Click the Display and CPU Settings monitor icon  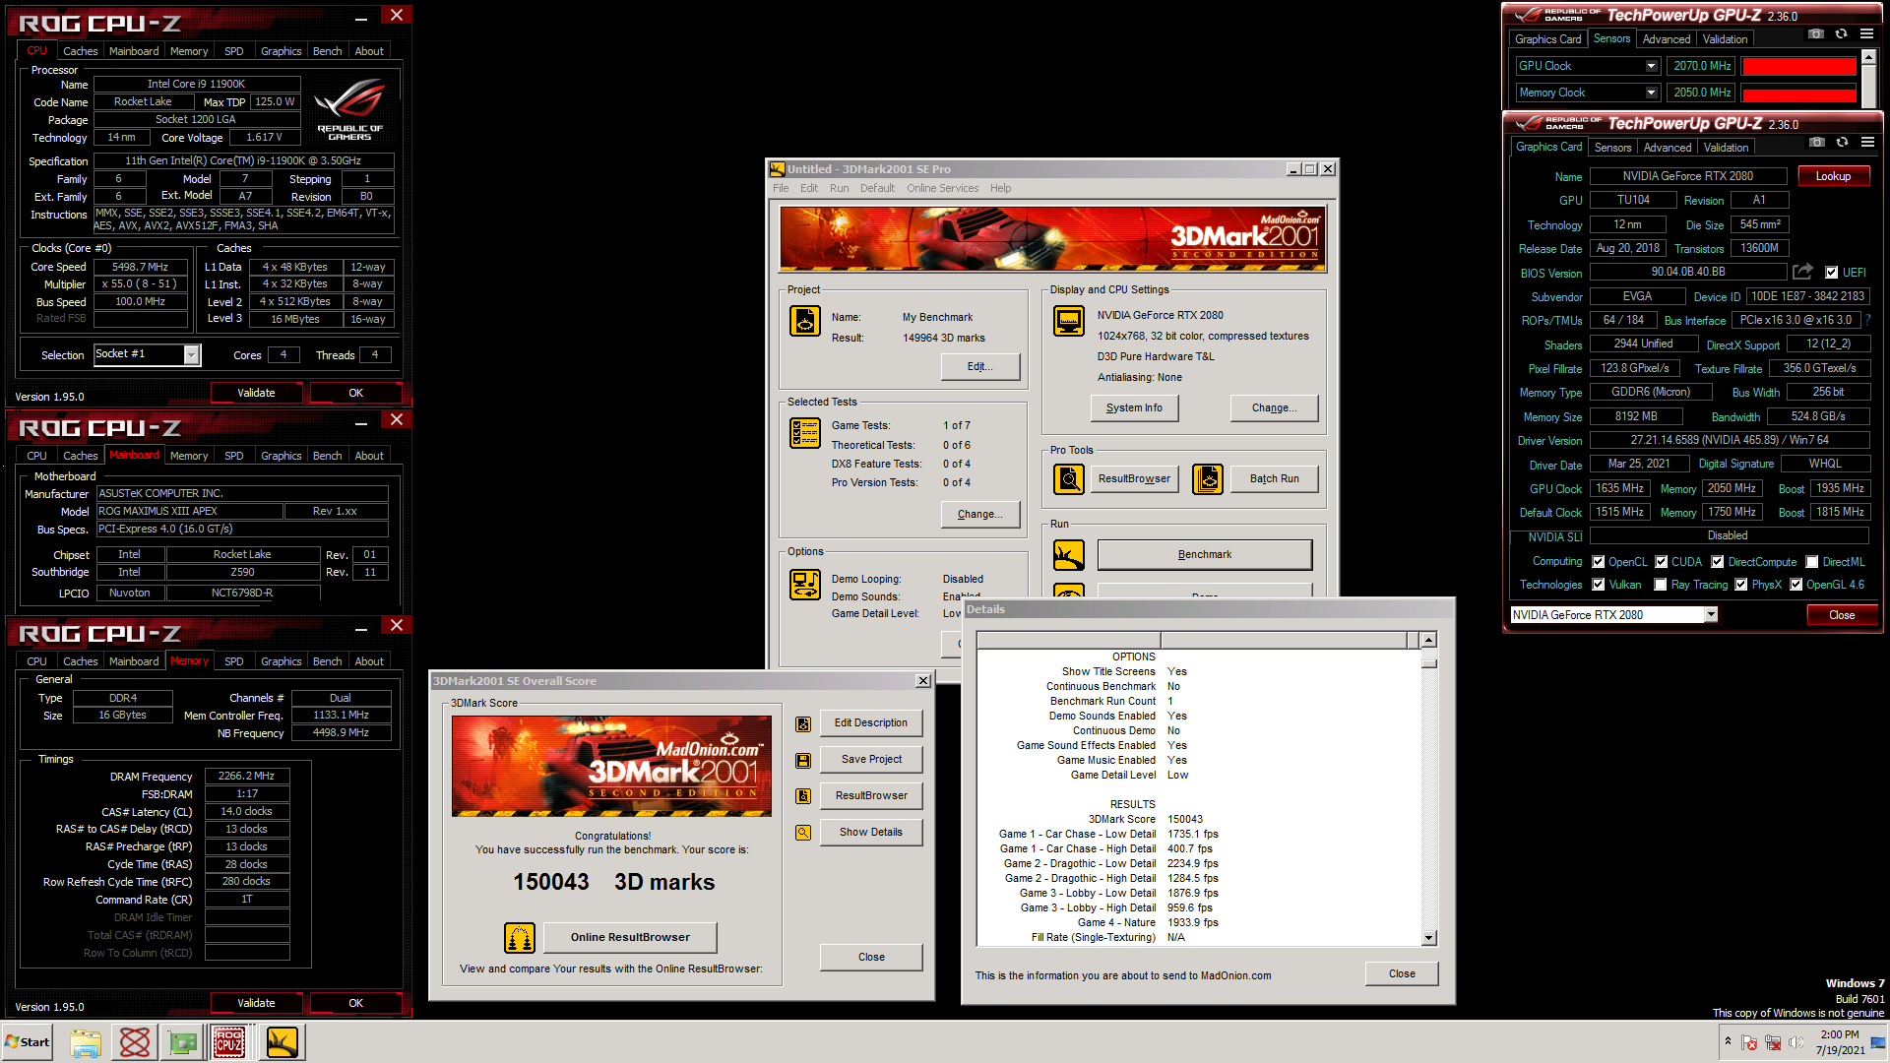(1069, 321)
